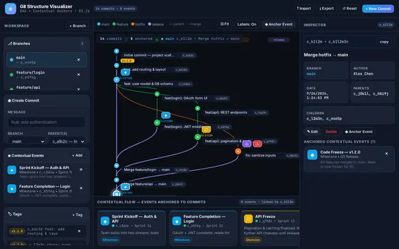The width and height of the screenshot is (399, 249).
Task: Select the user model & DB schema node
Action: (x=117, y=80)
